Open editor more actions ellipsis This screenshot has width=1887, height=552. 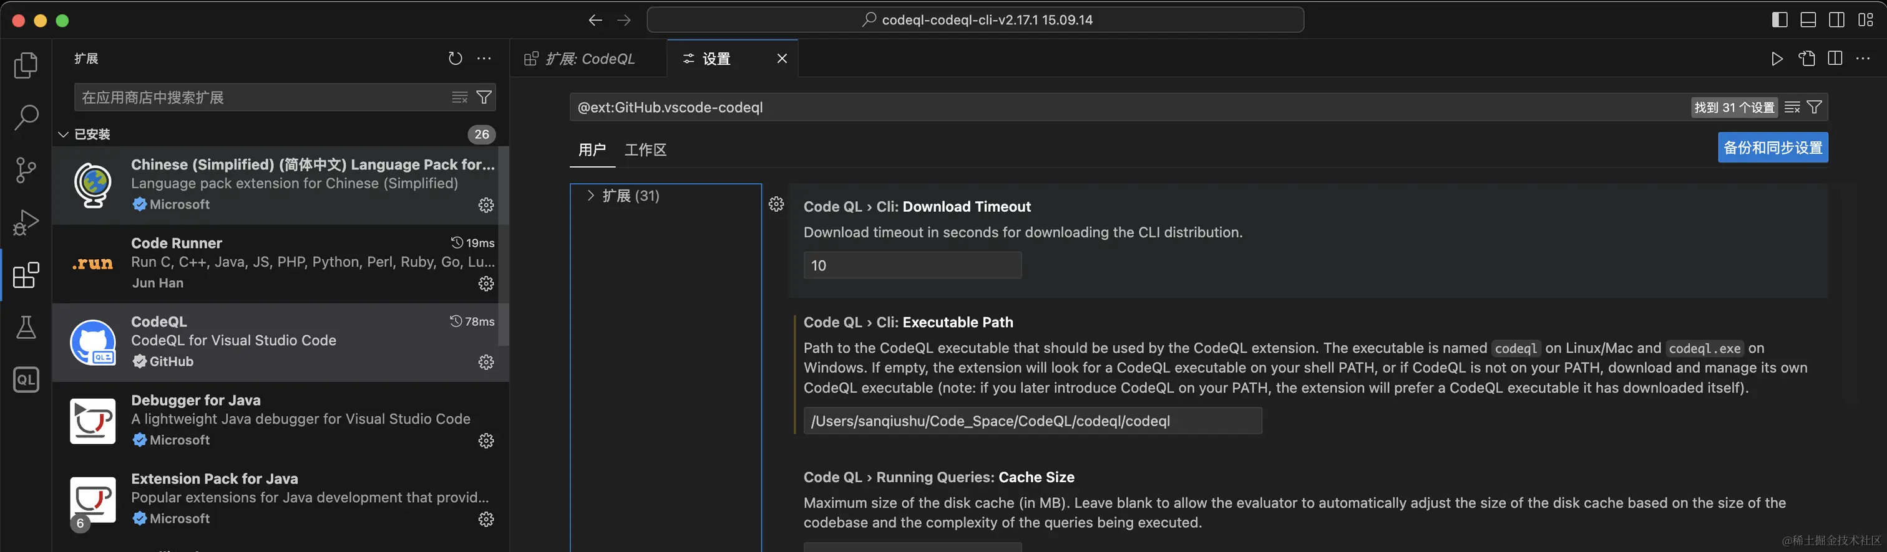click(x=1863, y=59)
